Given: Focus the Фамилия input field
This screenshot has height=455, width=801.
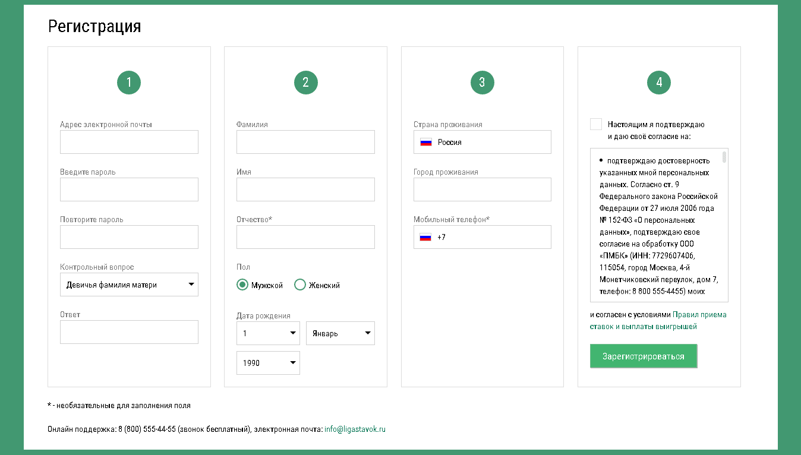Looking at the screenshot, I should [305, 142].
